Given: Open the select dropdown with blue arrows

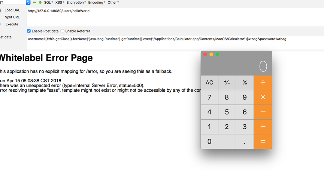Looking at the screenshot, I should (x=15, y=3).
